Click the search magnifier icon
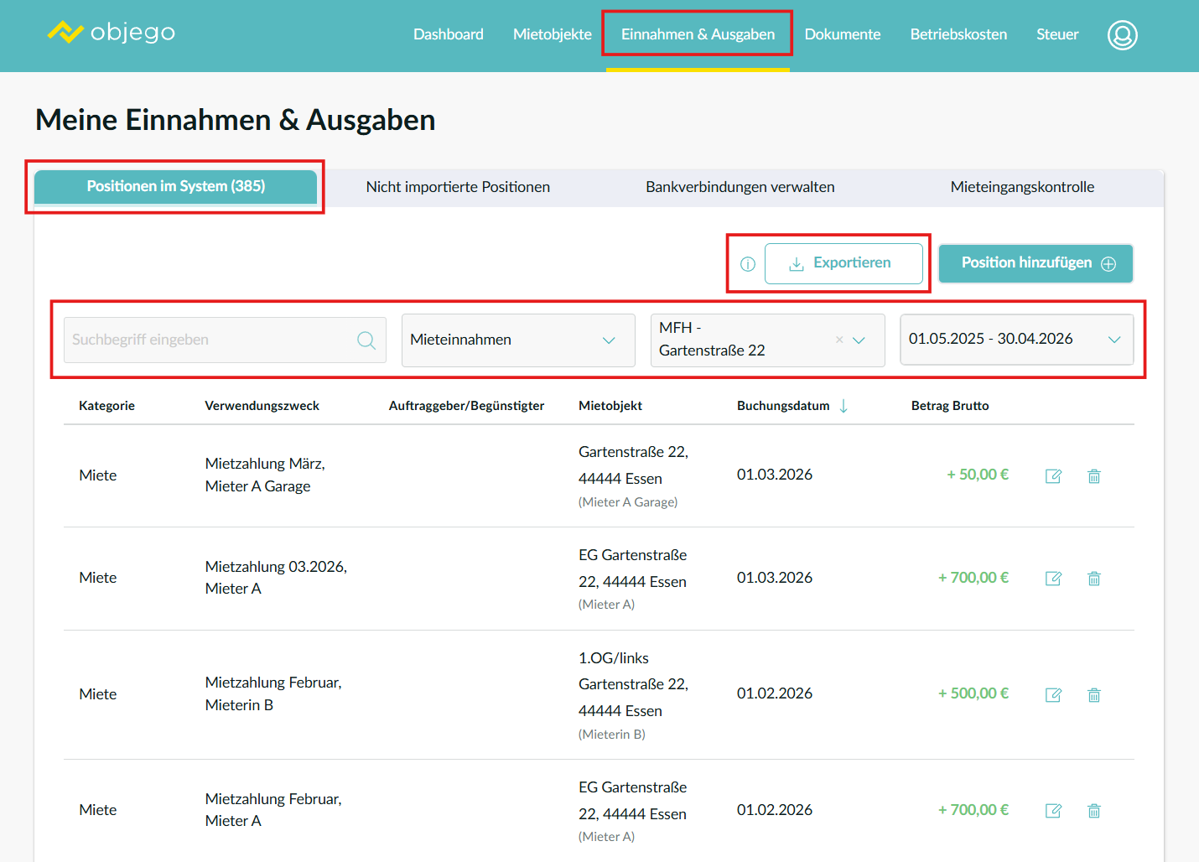1199x862 pixels. (366, 340)
